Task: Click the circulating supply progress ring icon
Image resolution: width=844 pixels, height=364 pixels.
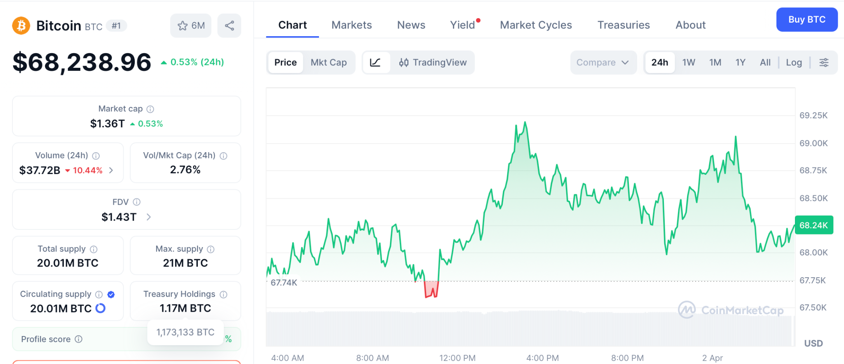Action: tap(101, 308)
